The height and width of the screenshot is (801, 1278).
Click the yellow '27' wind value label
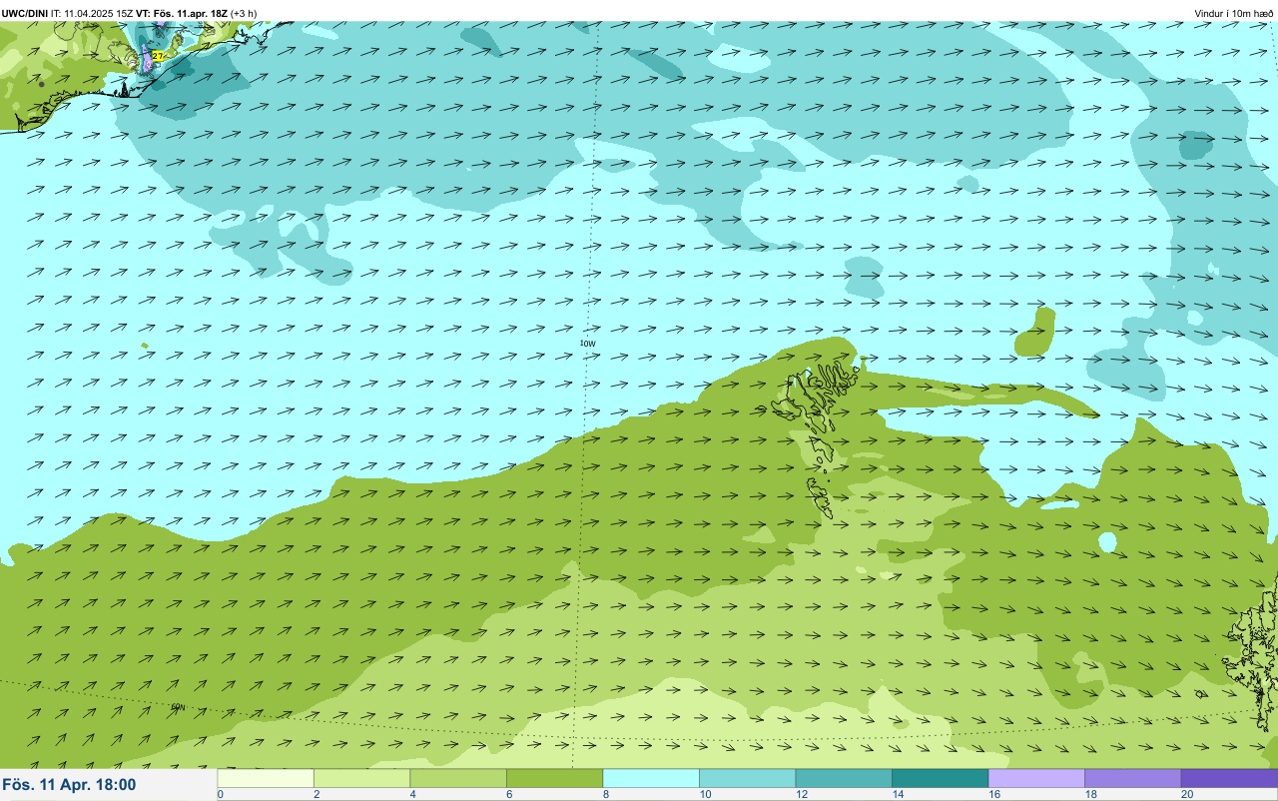tap(157, 56)
